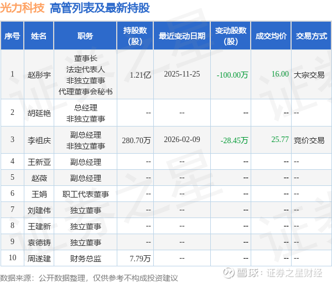Click the average price 16.00
The image size is (332, 283).
tap(280, 74)
